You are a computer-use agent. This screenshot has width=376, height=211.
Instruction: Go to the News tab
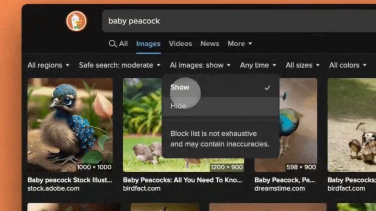tap(210, 44)
